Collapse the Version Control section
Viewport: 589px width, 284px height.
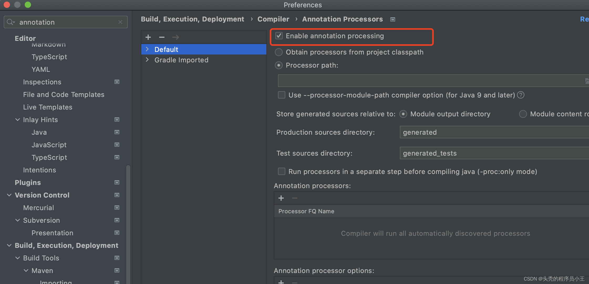[x=9, y=195]
